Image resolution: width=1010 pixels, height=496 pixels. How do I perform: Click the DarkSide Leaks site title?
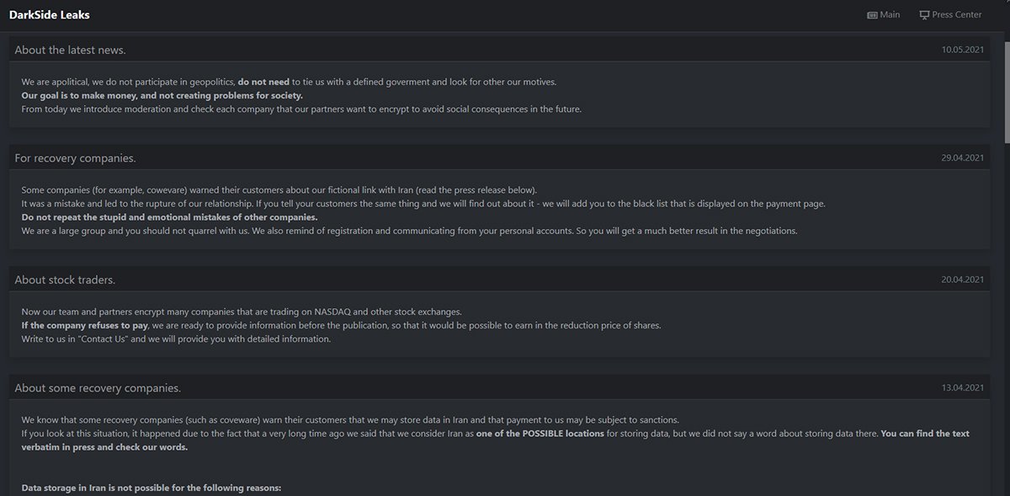coord(50,15)
